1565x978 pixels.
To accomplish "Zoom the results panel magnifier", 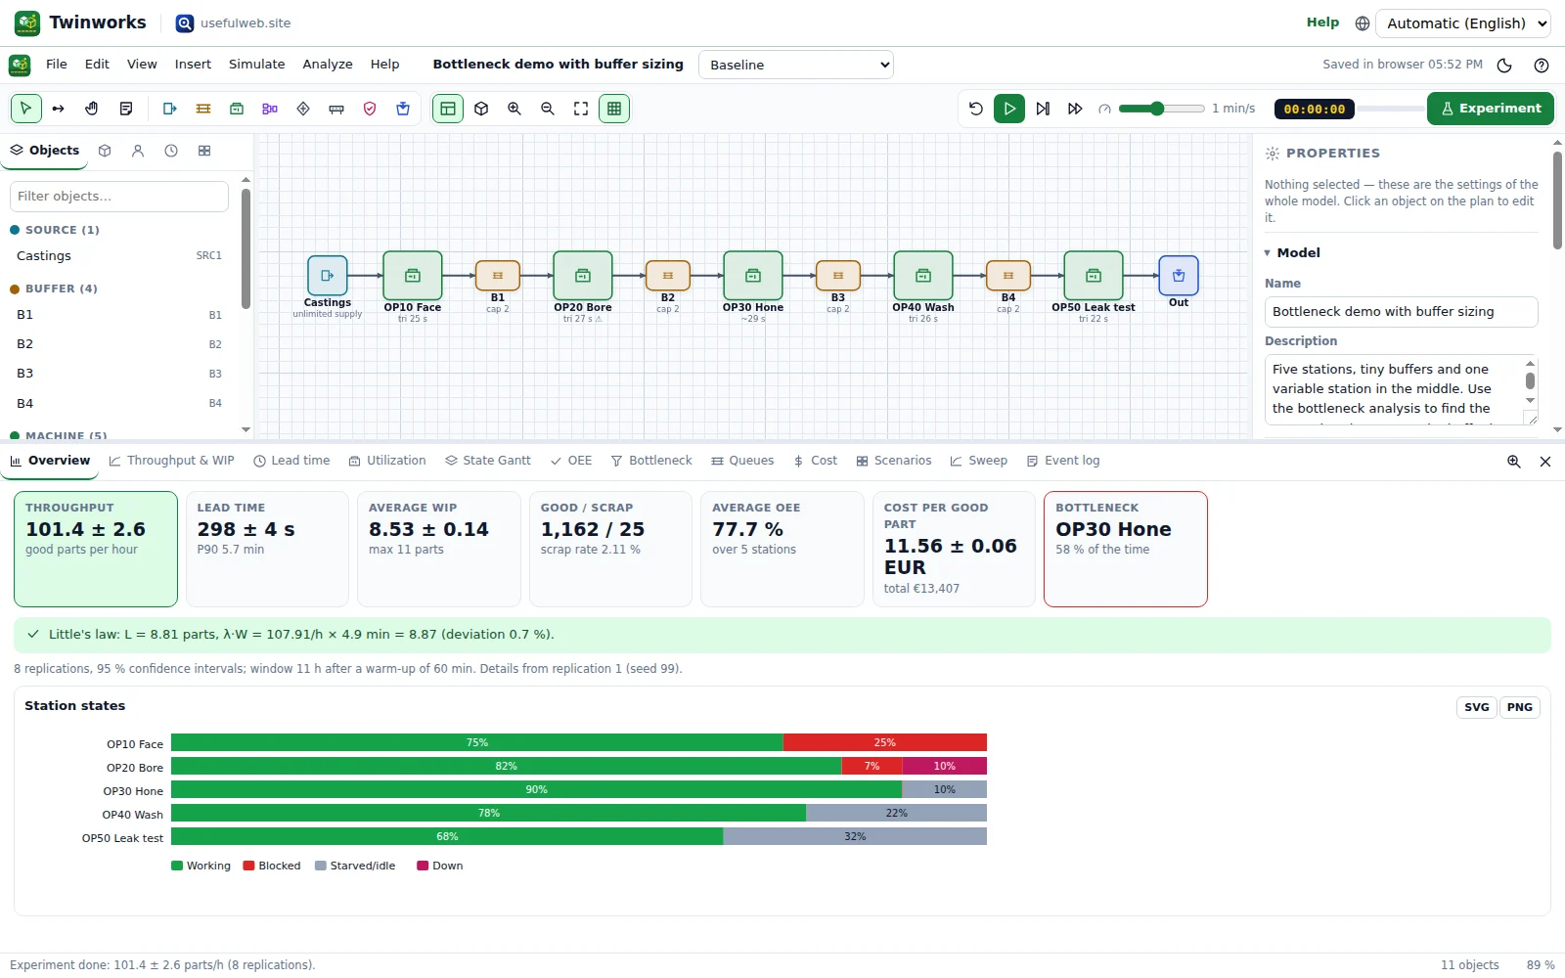I will click(1514, 462).
